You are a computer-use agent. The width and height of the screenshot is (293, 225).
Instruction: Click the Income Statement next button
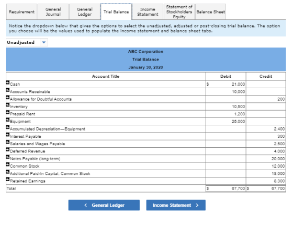(176, 205)
